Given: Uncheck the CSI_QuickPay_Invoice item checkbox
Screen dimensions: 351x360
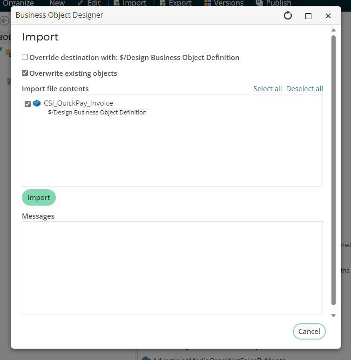Looking at the screenshot, I should click(x=28, y=104).
